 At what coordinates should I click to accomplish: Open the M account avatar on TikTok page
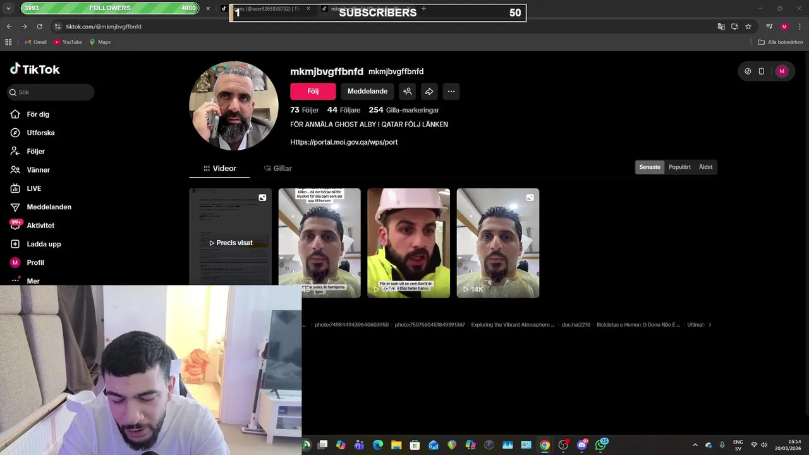(x=782, y=71)
